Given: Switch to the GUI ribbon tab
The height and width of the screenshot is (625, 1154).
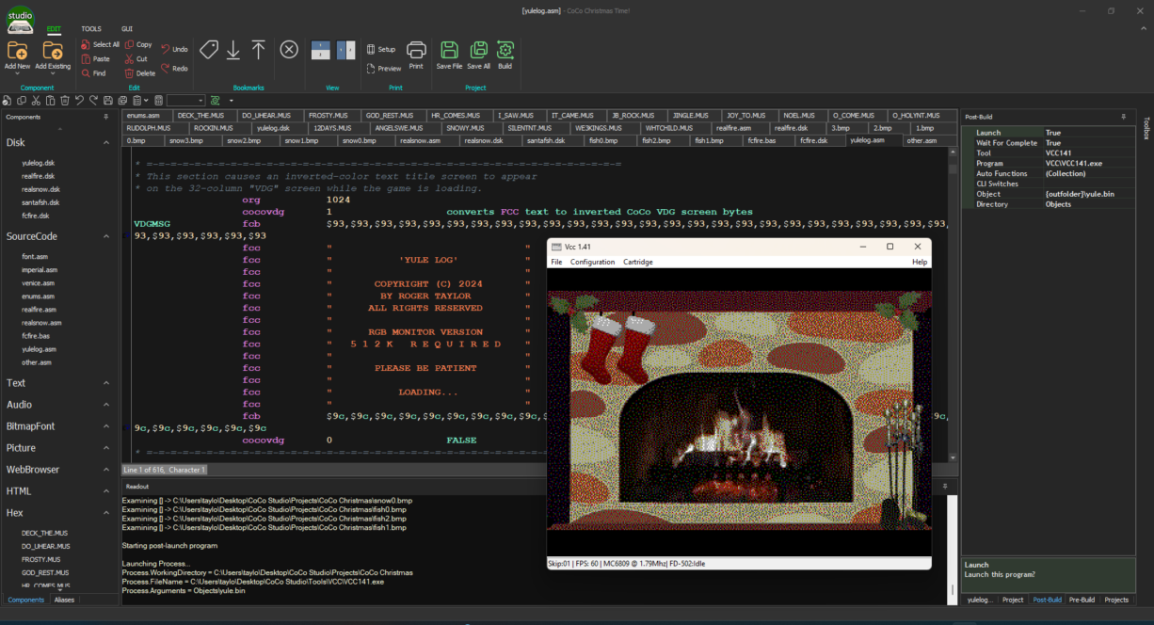Looking at the screenshot, I should pos(126,29).
